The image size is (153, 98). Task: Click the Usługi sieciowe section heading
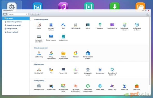click(x=39, y=64)
